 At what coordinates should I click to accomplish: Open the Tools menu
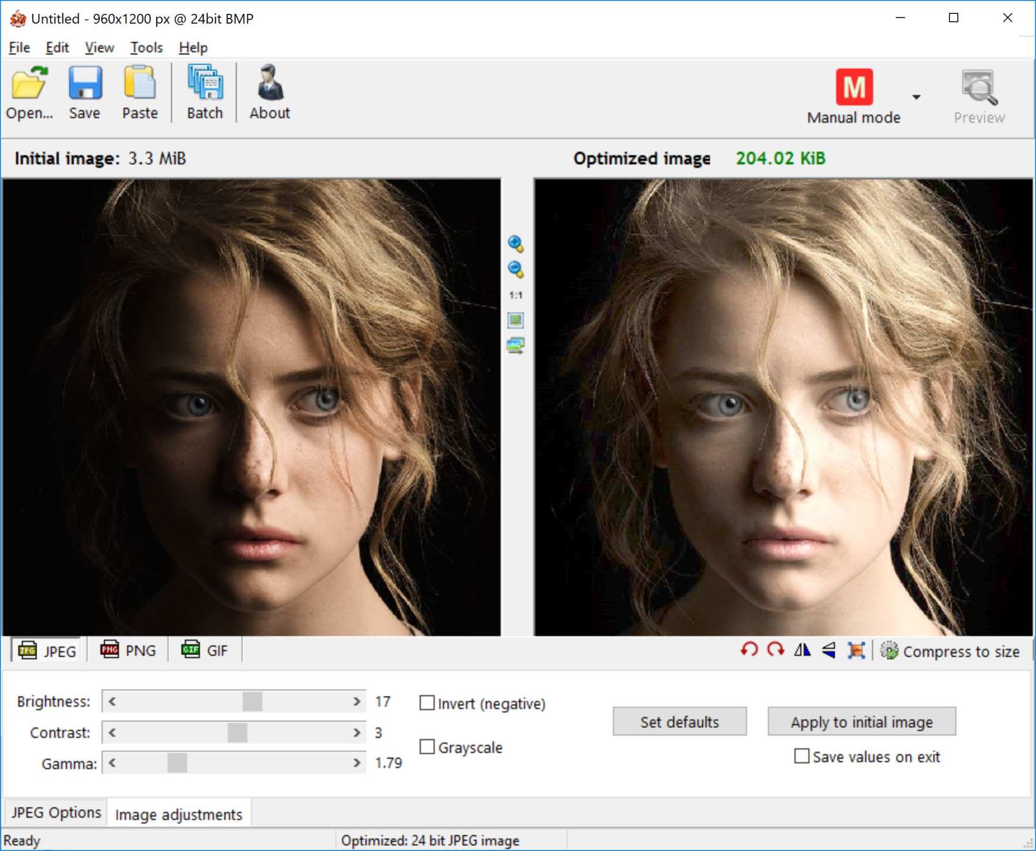pyautogui.click(x=146, y=47)
